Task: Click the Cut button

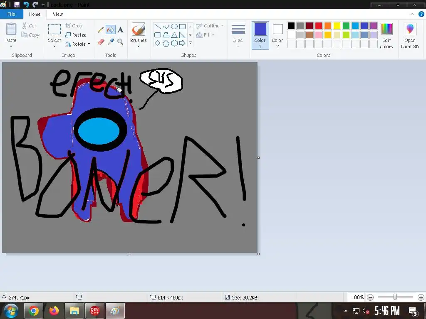Action: coord(29,26)
